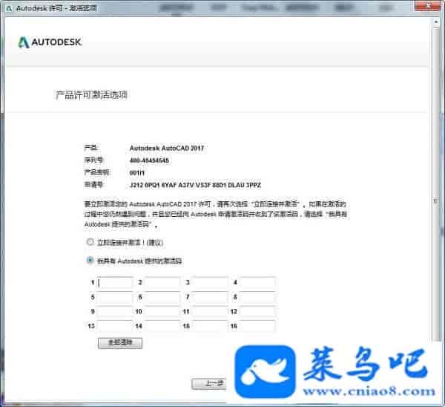
Task: Click the previous step button
Action: 209,384
